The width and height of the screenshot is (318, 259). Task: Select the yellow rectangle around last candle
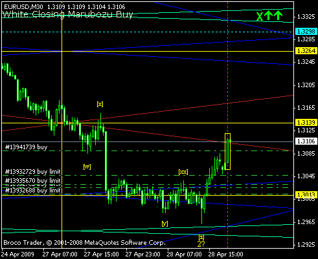tap(227, 152)
